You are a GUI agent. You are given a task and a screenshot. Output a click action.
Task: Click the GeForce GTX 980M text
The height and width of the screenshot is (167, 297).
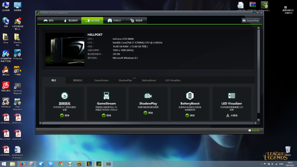coord(123,39)
